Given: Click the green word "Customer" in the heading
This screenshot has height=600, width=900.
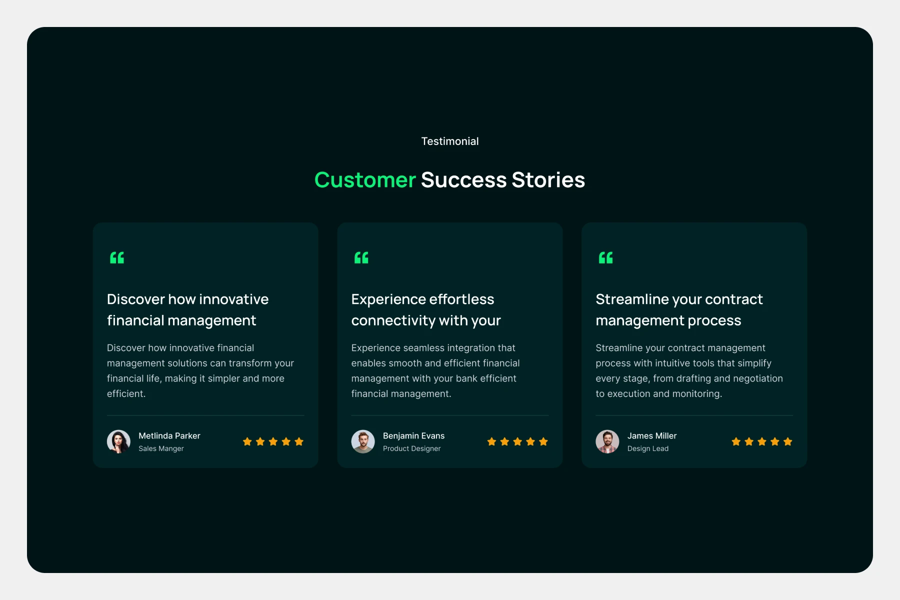Looking at the screenshot, I should click(365, 180).
